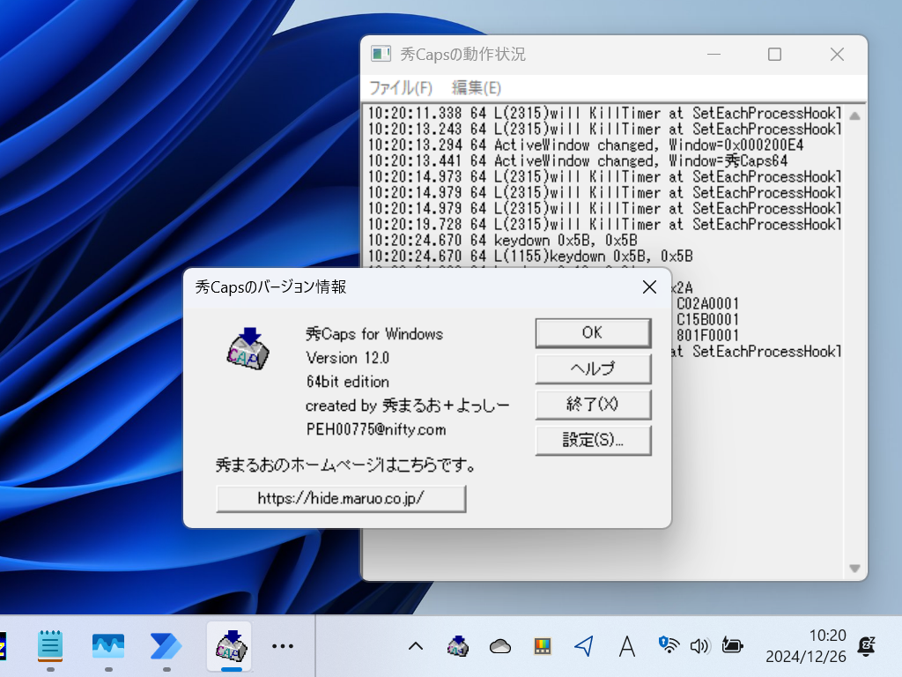Open the volume control from the system tray
Image resolution: width=902 pixels, height=677 pixels.
(x=699, y=646)
